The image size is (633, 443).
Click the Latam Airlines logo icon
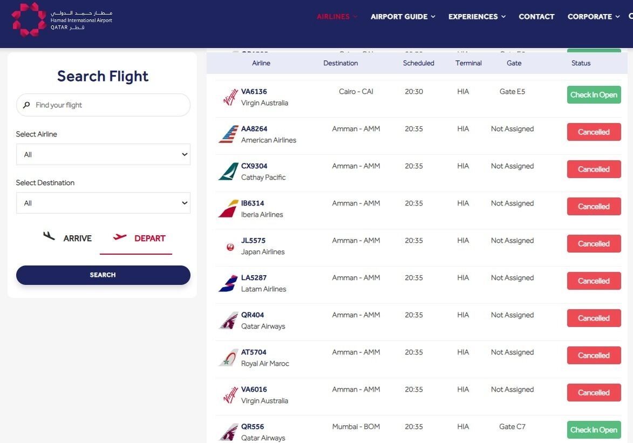pyautogui.click(x=228, y=283)
